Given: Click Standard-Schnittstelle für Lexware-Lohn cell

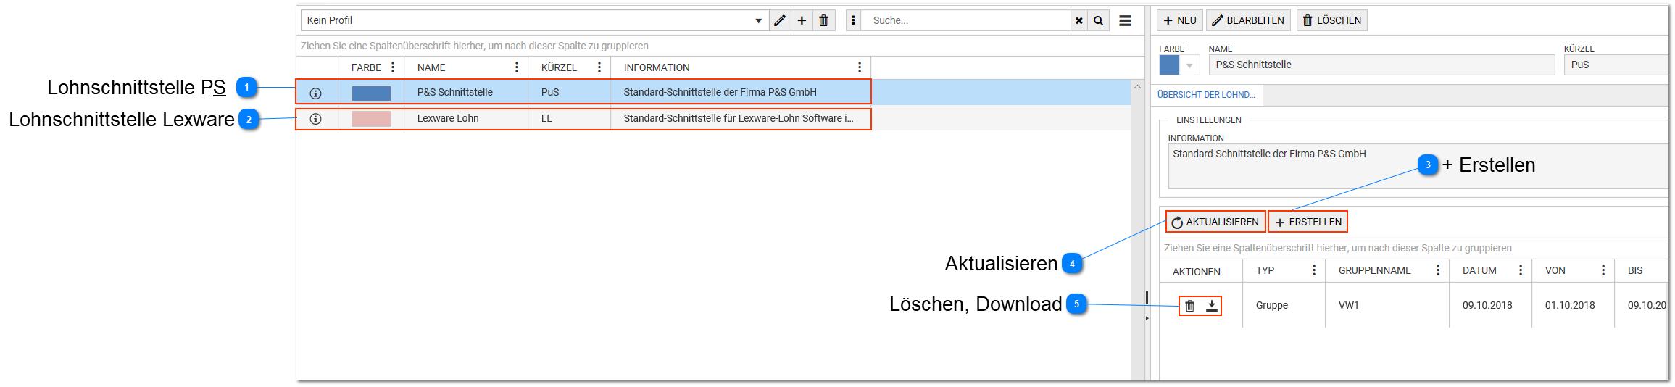Looking at the screenshot, I should [740, 118].
